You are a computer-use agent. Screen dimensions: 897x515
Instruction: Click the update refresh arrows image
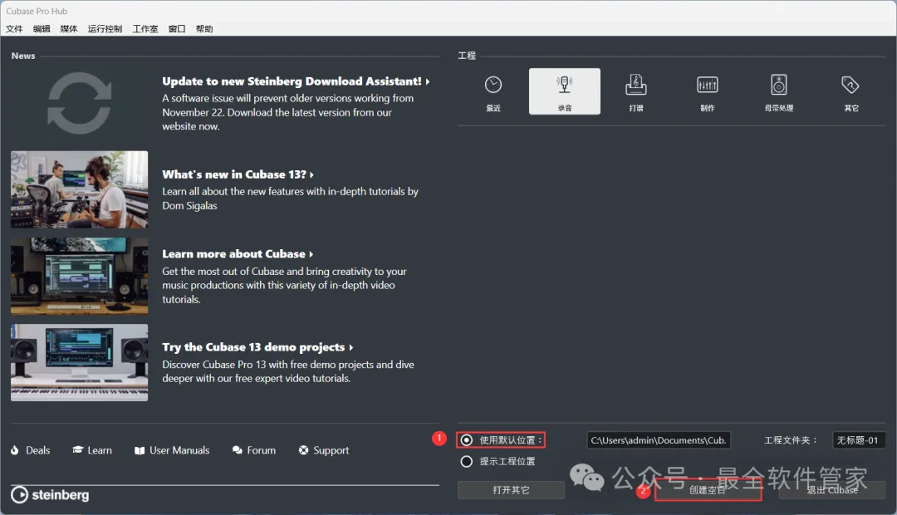(x=80, y=103)
